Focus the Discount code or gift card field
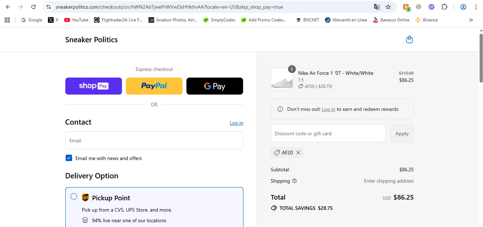This screenshot has width=483, height=227. coord(328,133)
